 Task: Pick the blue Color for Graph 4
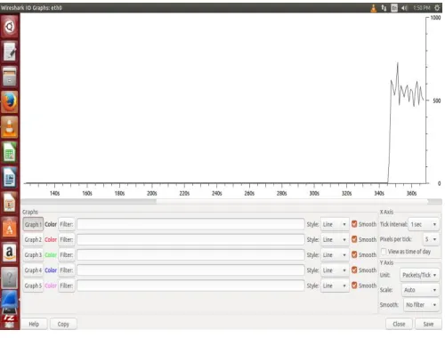[x=51, y=270]
